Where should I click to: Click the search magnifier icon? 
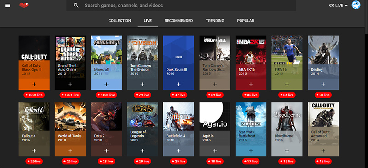click(x=76, y=6)
